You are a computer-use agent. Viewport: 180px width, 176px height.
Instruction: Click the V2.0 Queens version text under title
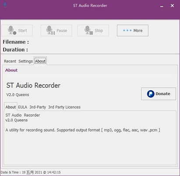click(18, 95)
